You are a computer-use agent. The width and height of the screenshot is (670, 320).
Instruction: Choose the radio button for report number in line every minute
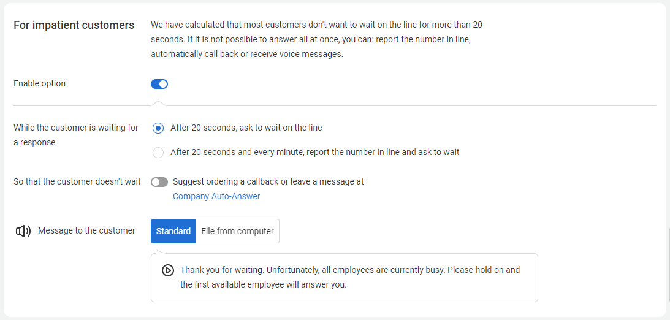click(x=158, y=153)
